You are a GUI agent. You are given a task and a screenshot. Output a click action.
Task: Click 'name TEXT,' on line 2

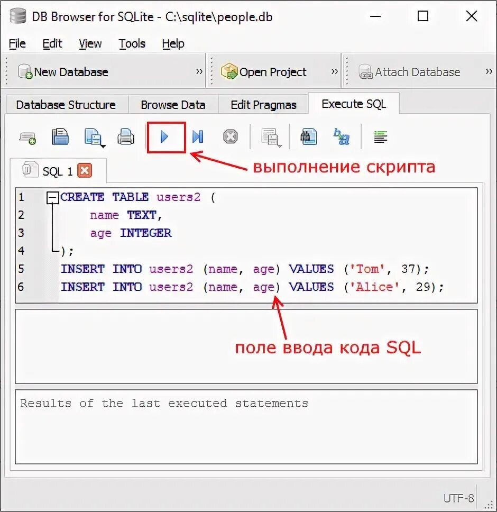pyautogui.click(x=126, y=215)
